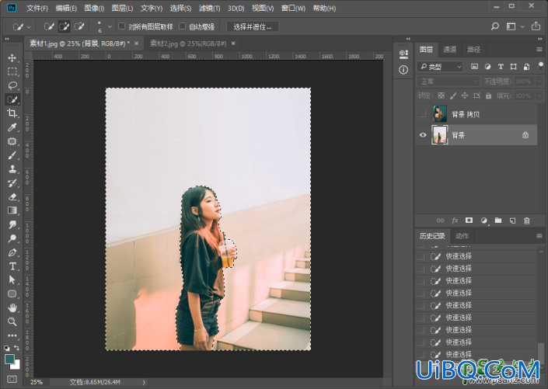Select the Eyedropper tool

12,127
